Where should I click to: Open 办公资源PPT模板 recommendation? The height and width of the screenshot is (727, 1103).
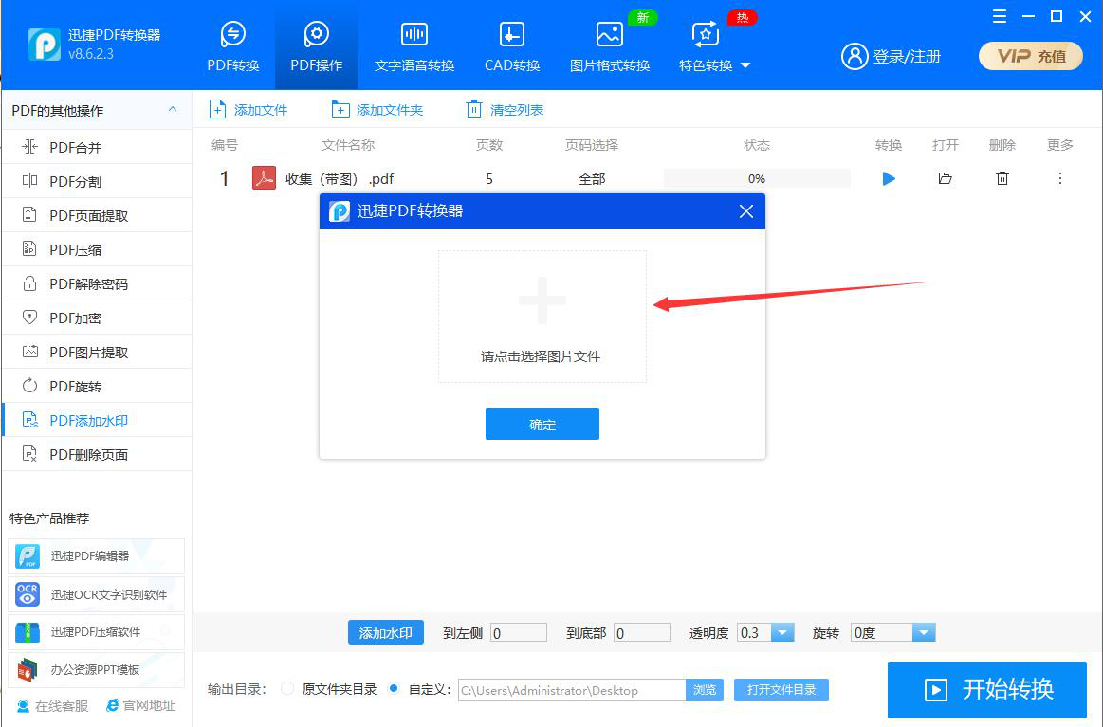click(x=97, y=670)
